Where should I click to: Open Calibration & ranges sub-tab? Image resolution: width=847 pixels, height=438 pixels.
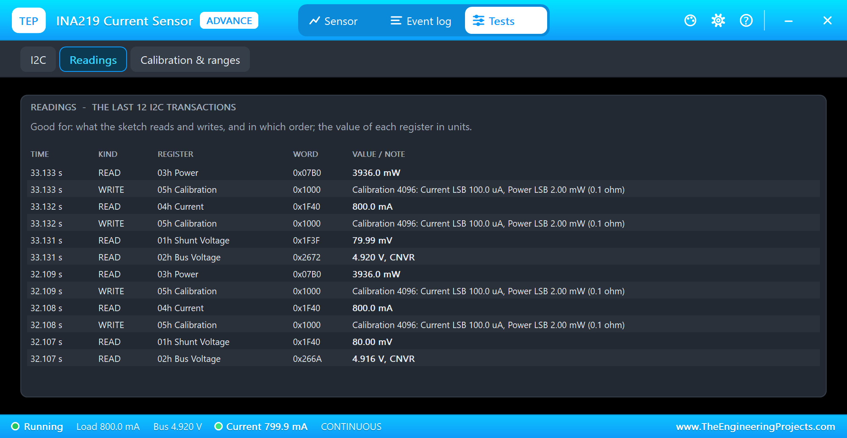[x=190, y=60]
